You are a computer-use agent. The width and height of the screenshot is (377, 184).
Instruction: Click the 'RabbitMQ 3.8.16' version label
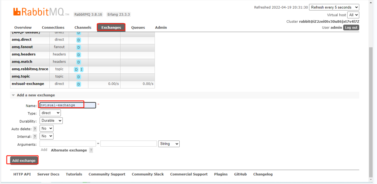[x=88, y=14]
